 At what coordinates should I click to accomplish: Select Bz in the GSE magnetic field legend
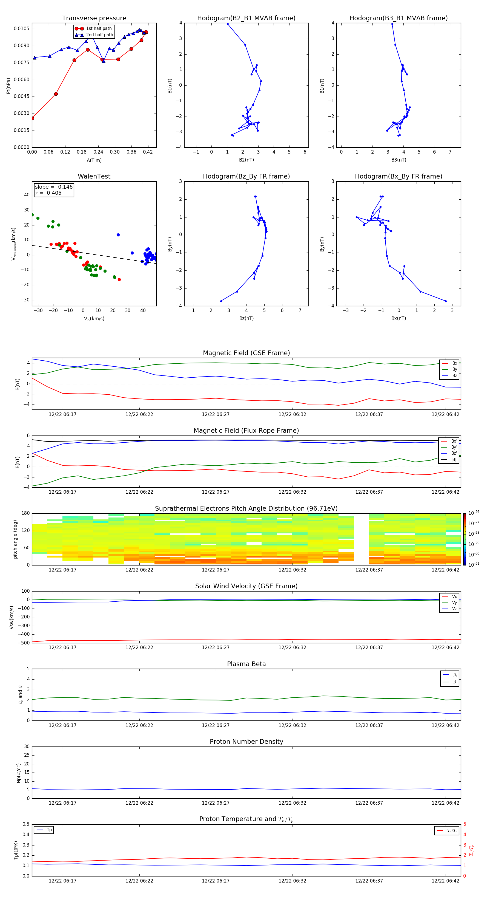click(449, 375)
